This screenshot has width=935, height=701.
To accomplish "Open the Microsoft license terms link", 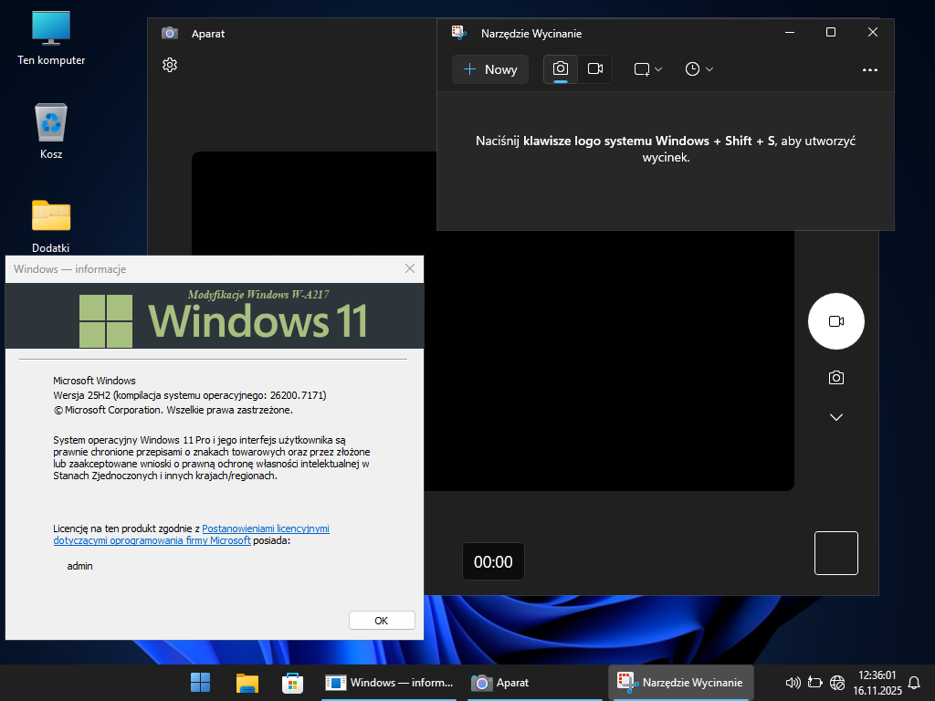I will tap(265, 528).
